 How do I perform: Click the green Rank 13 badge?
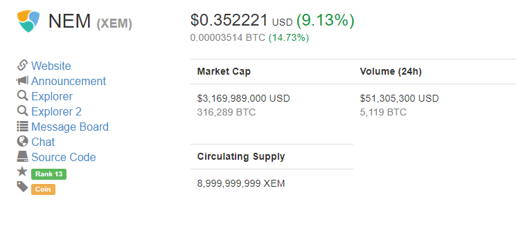48,174
